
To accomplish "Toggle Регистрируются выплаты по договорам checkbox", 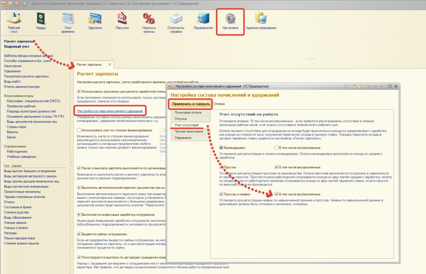I will [79, 257].
